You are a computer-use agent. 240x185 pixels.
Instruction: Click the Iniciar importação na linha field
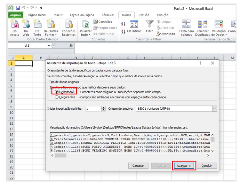click(x=93, y=109)
